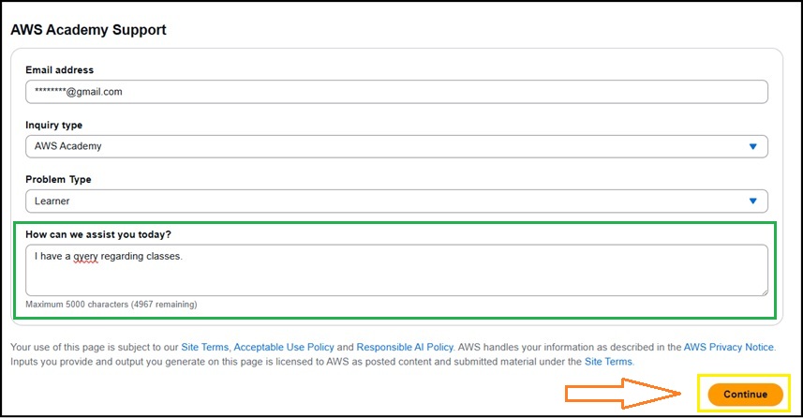Screen dimensions: 803x418
Task: Open the AWS Privacy Notice link
Action: tap(728, 347)
